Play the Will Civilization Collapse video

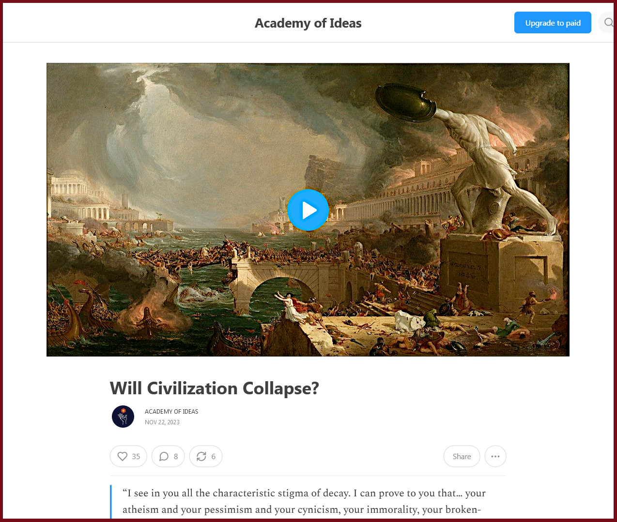coord(308,210)
